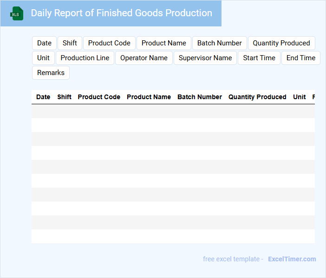Click the Date column header in table

click(x=43, y=97)
